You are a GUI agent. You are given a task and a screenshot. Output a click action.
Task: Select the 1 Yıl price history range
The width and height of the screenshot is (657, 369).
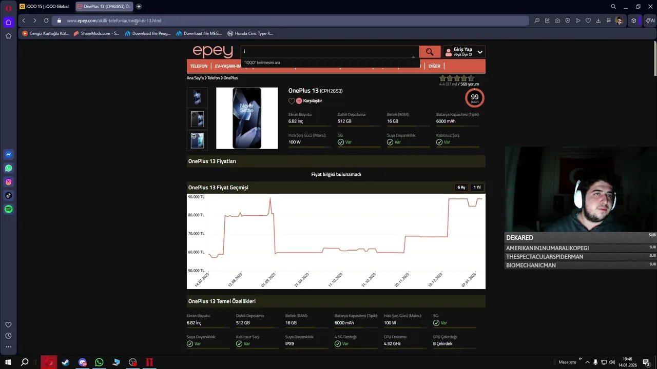477,187
